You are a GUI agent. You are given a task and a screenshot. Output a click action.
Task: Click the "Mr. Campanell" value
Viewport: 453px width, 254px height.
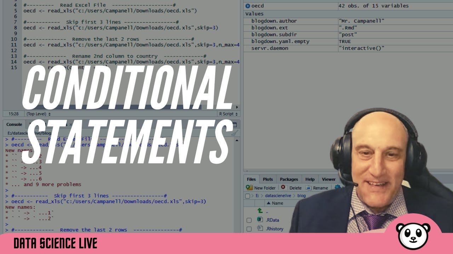[x=361, y=21]
